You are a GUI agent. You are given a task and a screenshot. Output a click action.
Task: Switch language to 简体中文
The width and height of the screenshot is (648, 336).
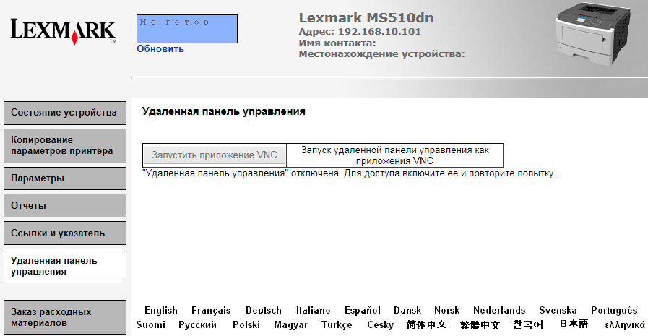(x=426, y=325)
